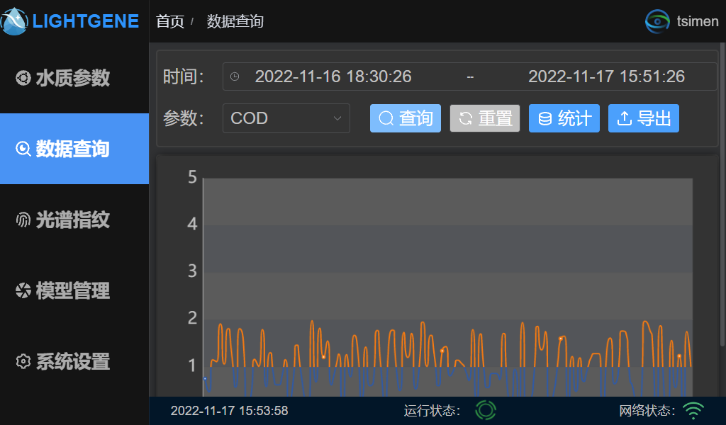This screenshot has height=425, width=726.
Task: Click the chevron arrow in COD dropdown
Action: tap(337, 118)
